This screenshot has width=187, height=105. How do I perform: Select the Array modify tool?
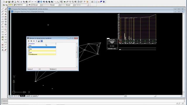click(x=6, y=19)
